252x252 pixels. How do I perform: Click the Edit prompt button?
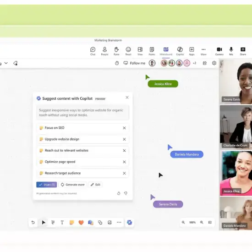pos(95,185)
